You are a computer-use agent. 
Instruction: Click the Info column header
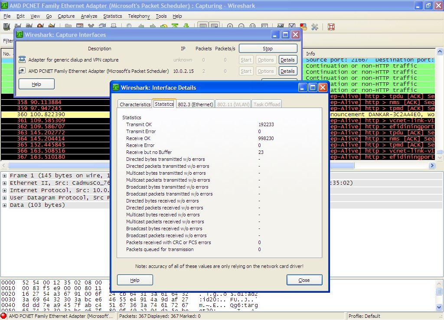coord(369,53)
